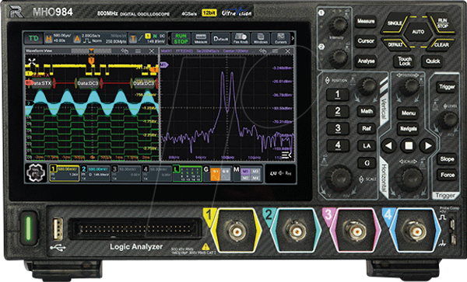Push the Ref hardware button
Image resolution: width=467 pixels, height=282 pixels.
[367, 128]
